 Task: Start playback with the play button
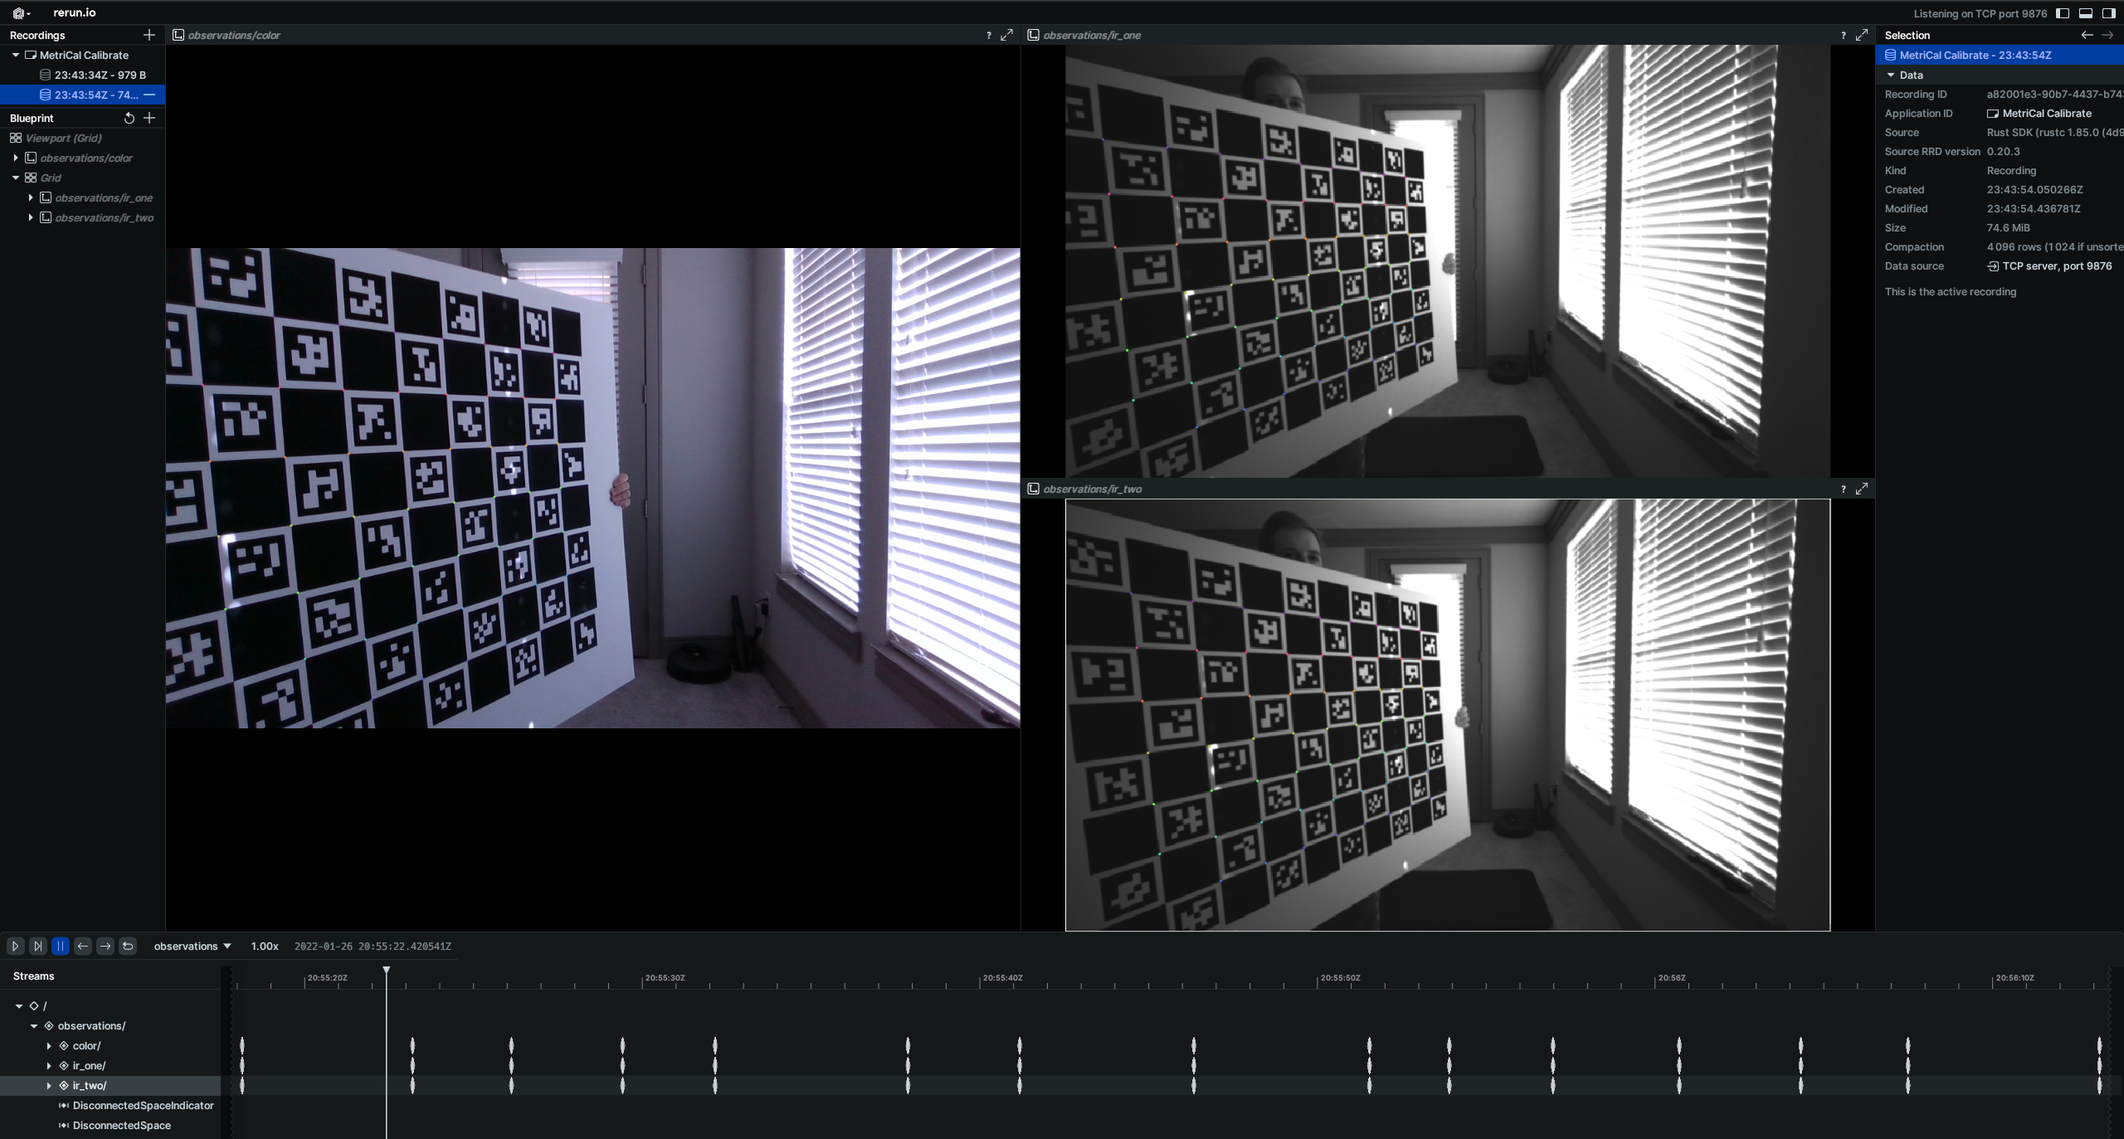(16, 946)
